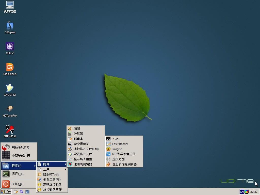Click 显示所有磁盘 entry
Viewport: 260px width, 195px height.
pyautogui.click(x=86, y=159)
